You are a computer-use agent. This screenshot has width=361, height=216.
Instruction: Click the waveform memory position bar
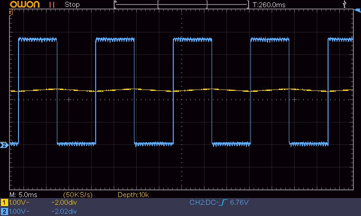coord(181,4)
